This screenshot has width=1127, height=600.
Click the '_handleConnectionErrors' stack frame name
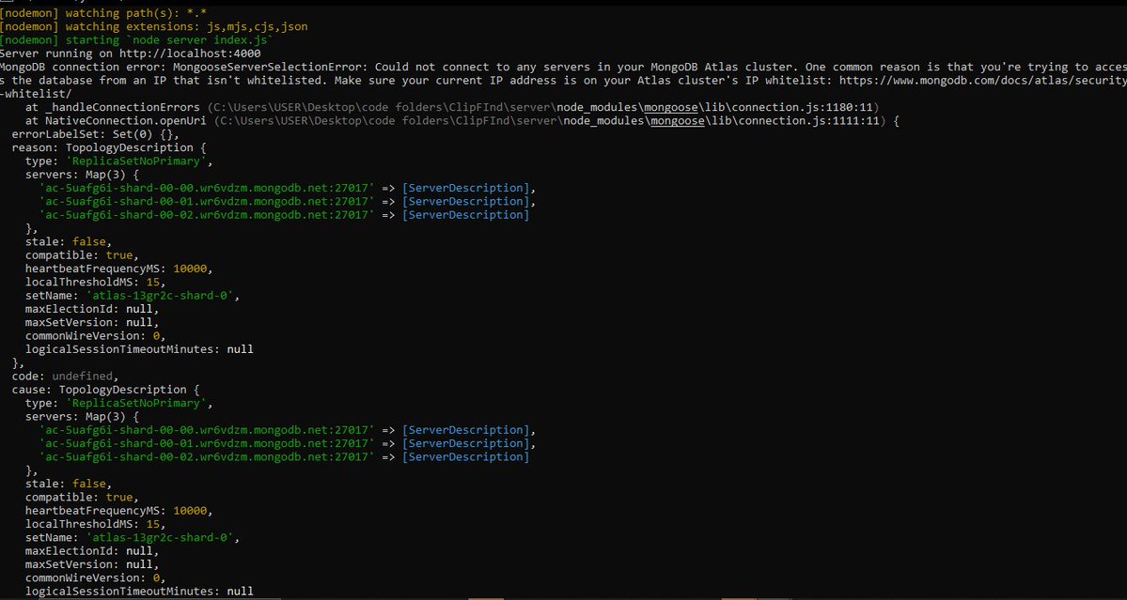point(122,108)
